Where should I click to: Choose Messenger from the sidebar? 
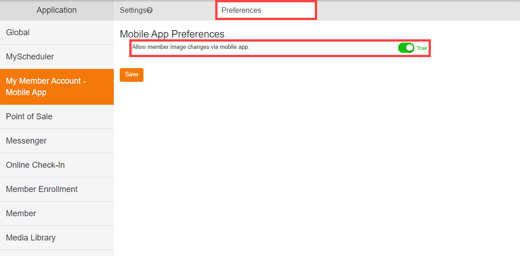[x=57, y=141]
